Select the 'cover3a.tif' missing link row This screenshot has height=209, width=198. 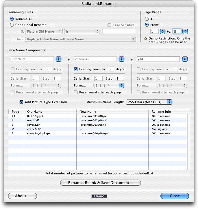tap(98, 129)
